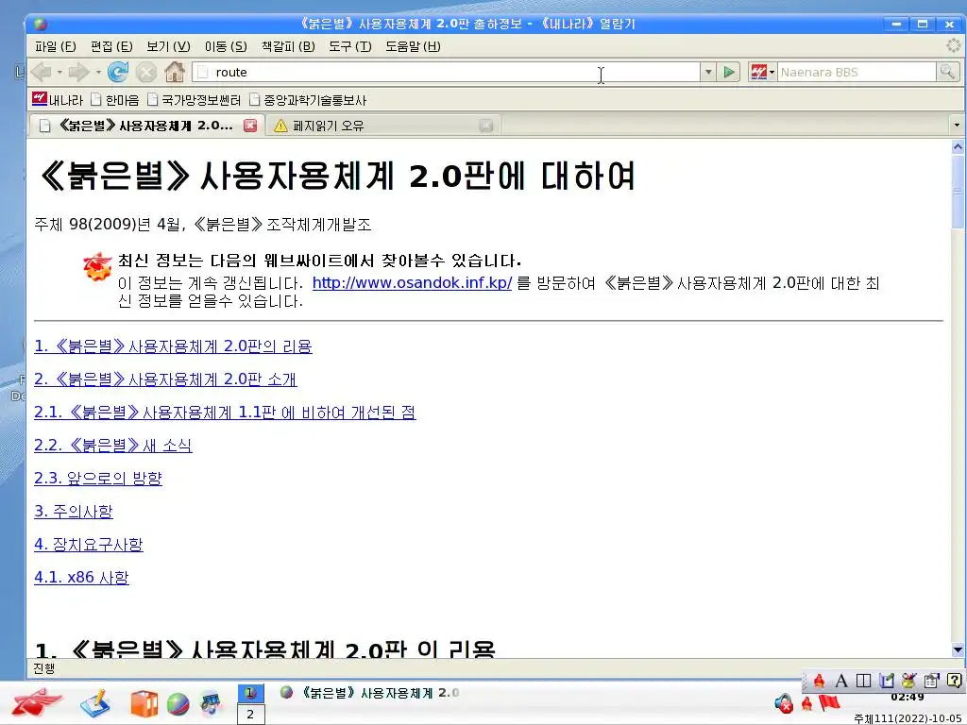The image size is (967, 725).
Task: Click the red star icon on the input toolbar
Action: [x=819, y=681]
